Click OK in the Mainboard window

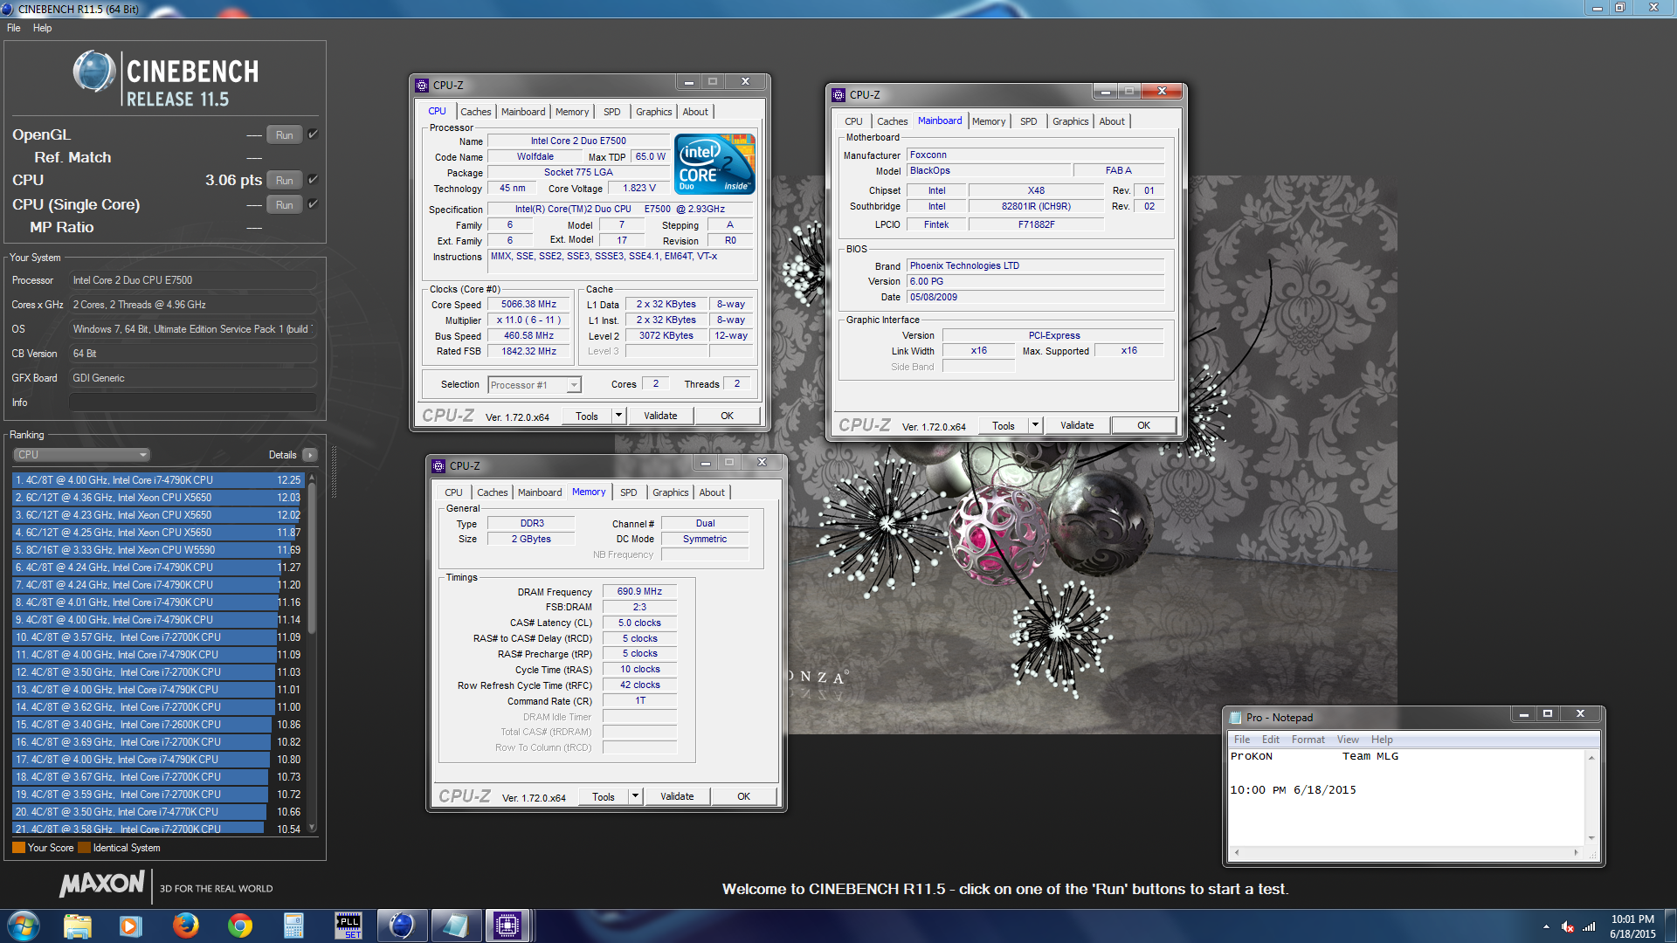point(1143,425)
